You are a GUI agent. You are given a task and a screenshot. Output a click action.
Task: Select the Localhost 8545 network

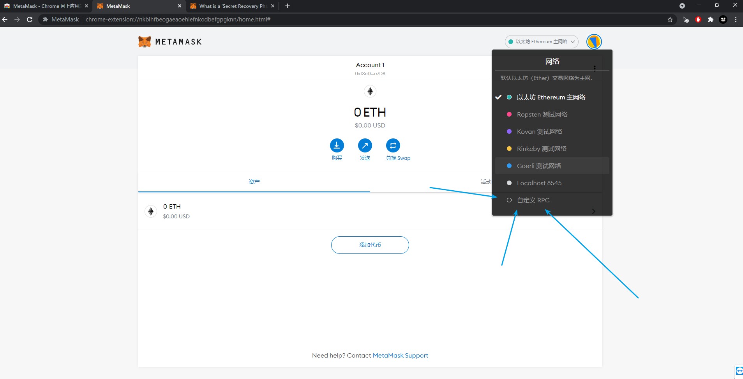point(552,183)
